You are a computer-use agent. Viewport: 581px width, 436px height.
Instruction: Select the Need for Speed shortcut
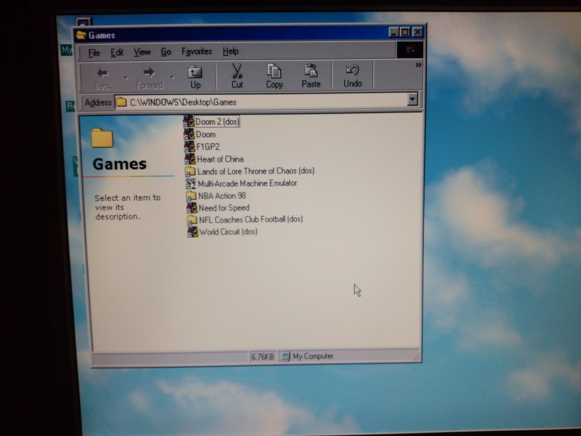click(224, 208)
